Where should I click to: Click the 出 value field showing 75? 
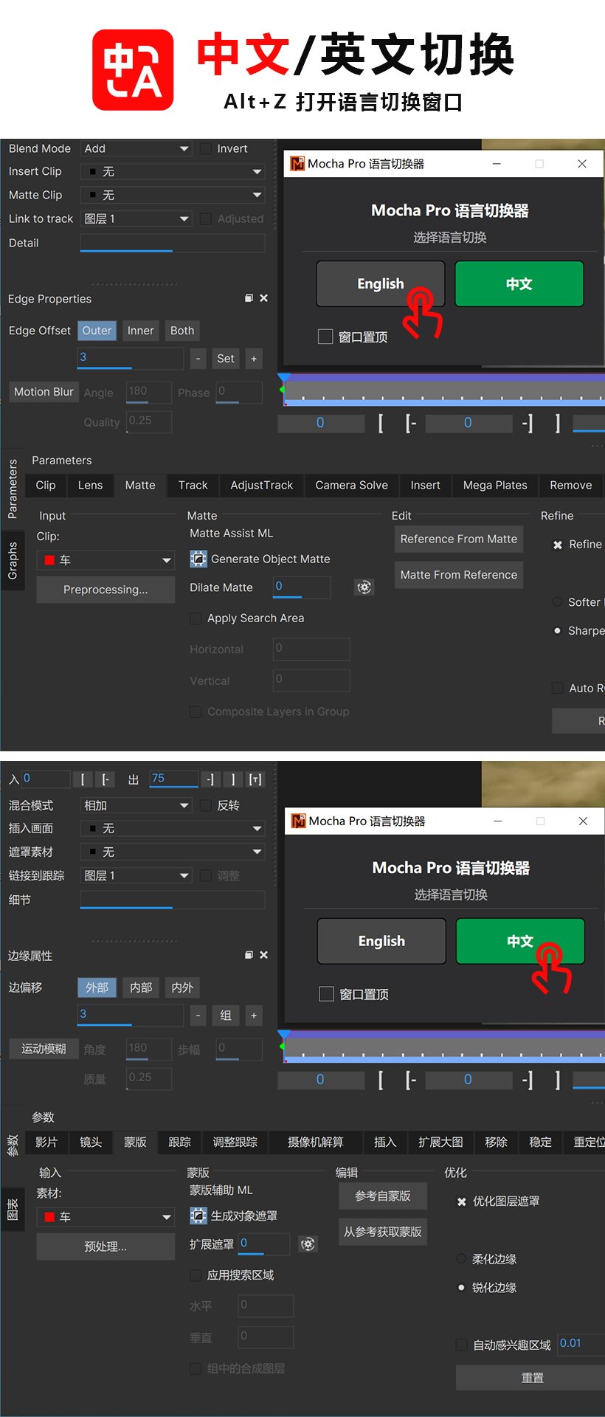(x=173, y=779)
